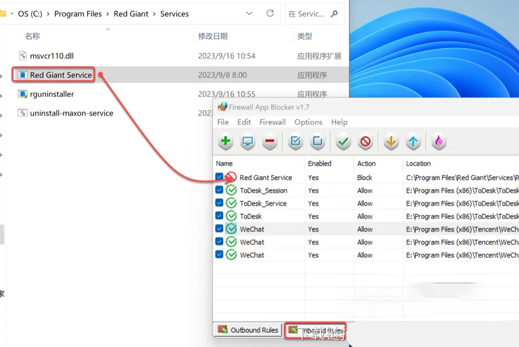The height and width of the screenshot is (347, 519).
Task: Click the check-all shield icon
Action: [x=295, y=141]
